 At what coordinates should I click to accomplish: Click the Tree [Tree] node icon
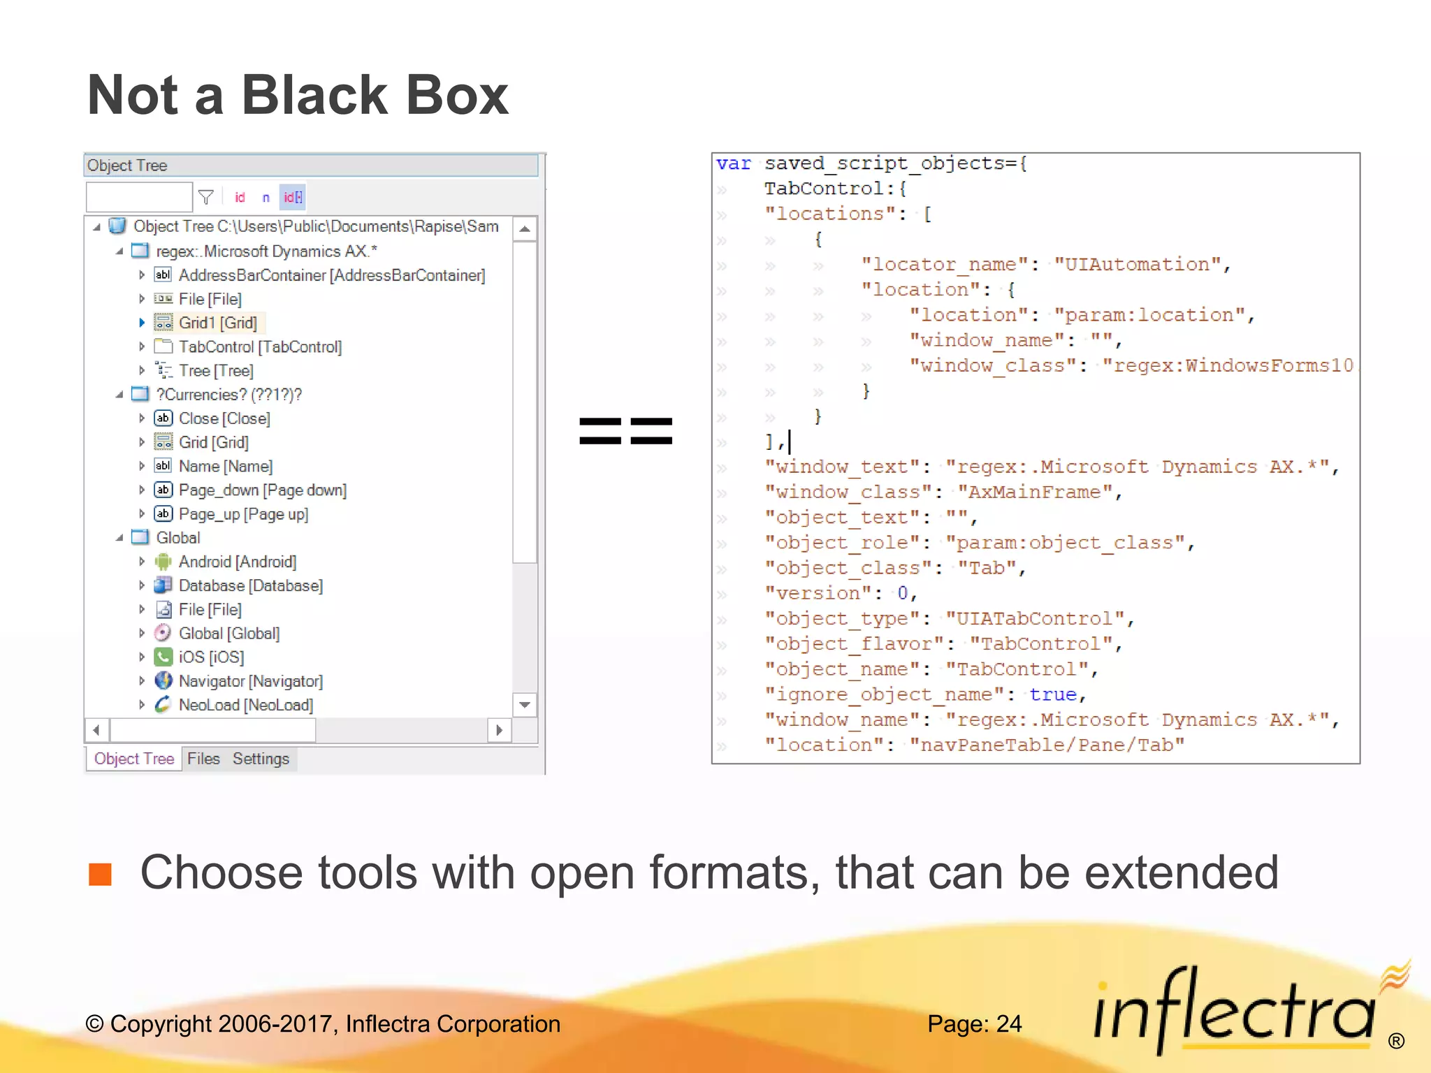pos(164,370)
